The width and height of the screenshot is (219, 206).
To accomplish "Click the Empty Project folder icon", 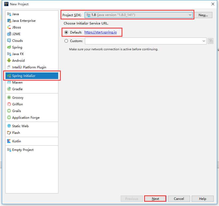I will point(9,150).
